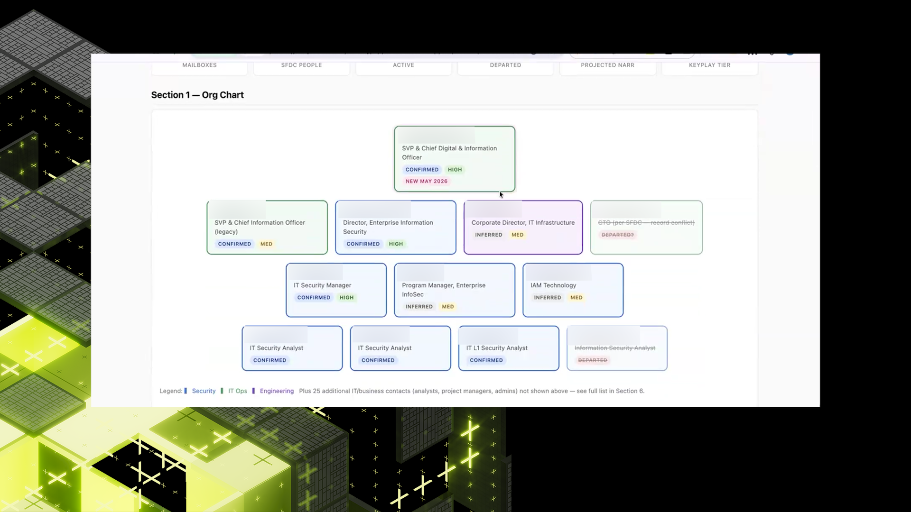Click the departed Information Security Analyst card
Viewport: 911px width, 512px height.
tap(617, 348)
